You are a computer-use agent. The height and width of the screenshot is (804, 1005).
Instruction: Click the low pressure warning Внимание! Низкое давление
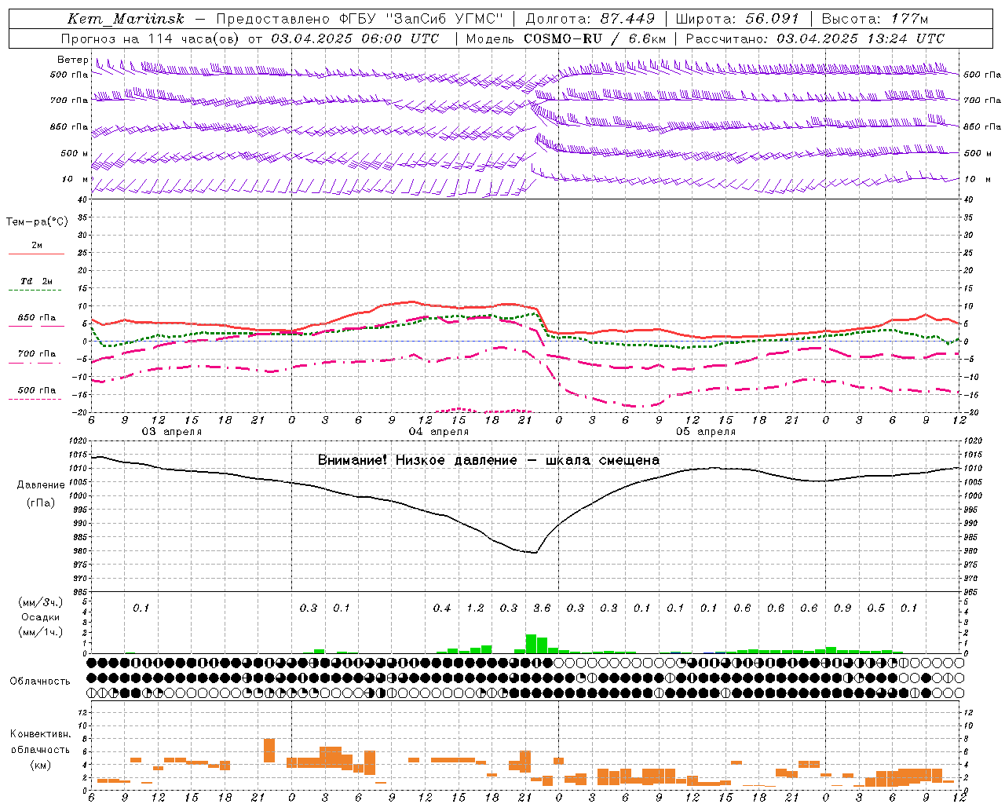pos(417,460)
